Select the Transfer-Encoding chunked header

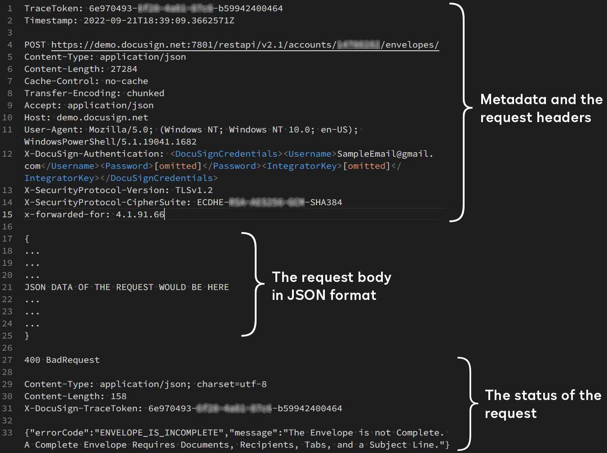click(x=94, y=93)
